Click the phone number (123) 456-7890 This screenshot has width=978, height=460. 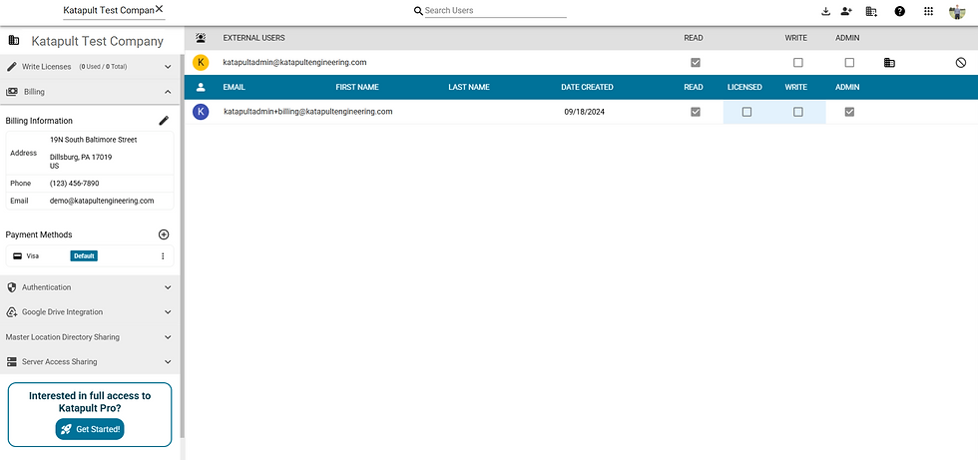tap(74, 184)
